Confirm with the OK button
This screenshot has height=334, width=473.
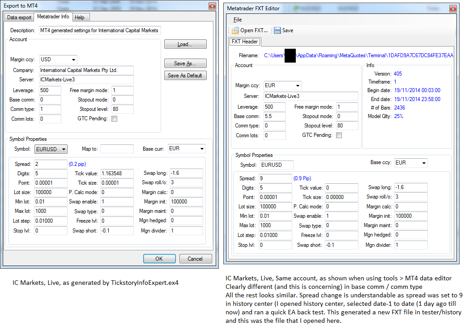(159, 258)
